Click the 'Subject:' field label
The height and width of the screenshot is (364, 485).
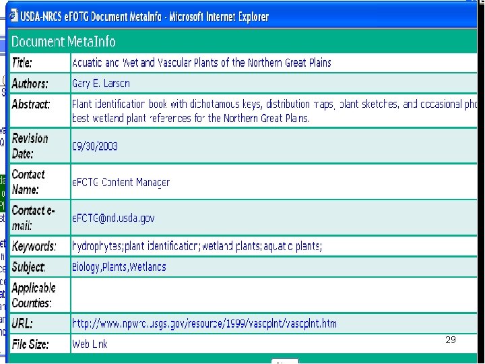(x=28, y=267)
